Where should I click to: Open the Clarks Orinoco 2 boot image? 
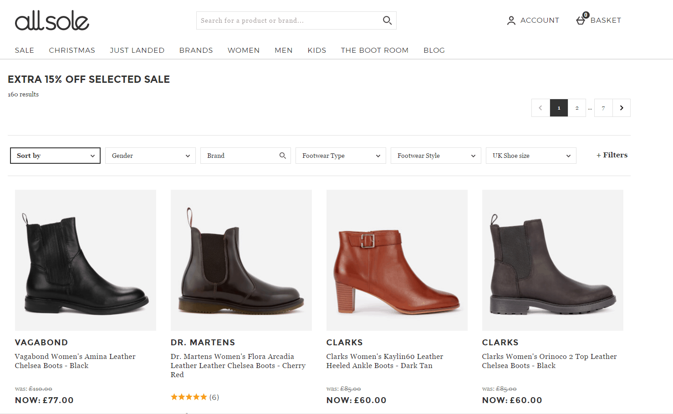[x=553, y=260]
